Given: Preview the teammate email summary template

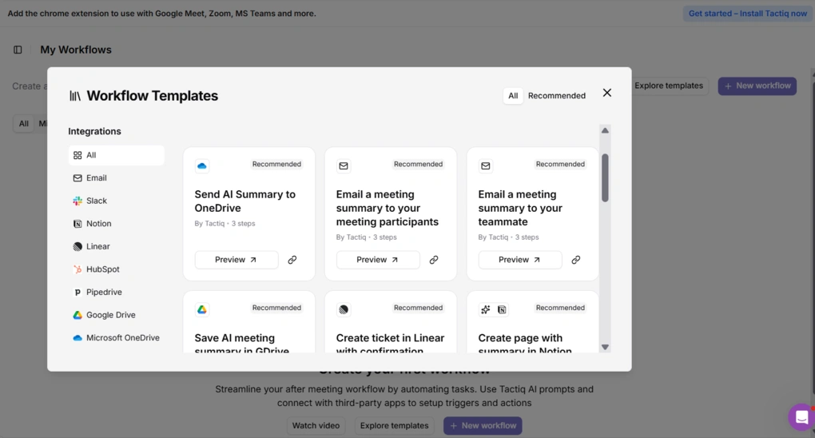Looking at the screenshot, I should click(x=520, y=260).
